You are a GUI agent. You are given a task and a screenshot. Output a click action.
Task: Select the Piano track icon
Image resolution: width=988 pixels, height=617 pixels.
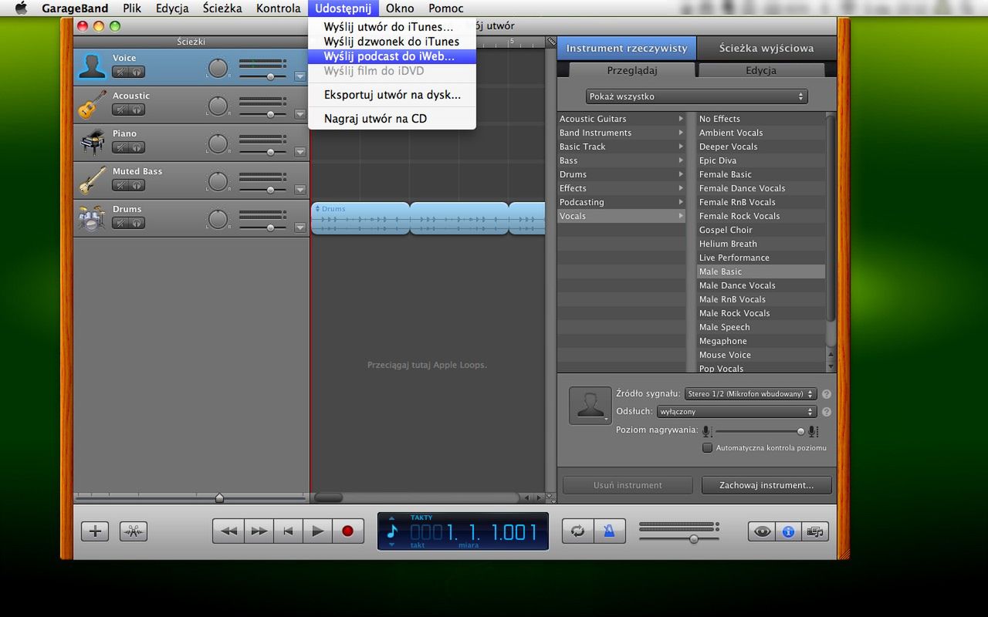(92, 142)
